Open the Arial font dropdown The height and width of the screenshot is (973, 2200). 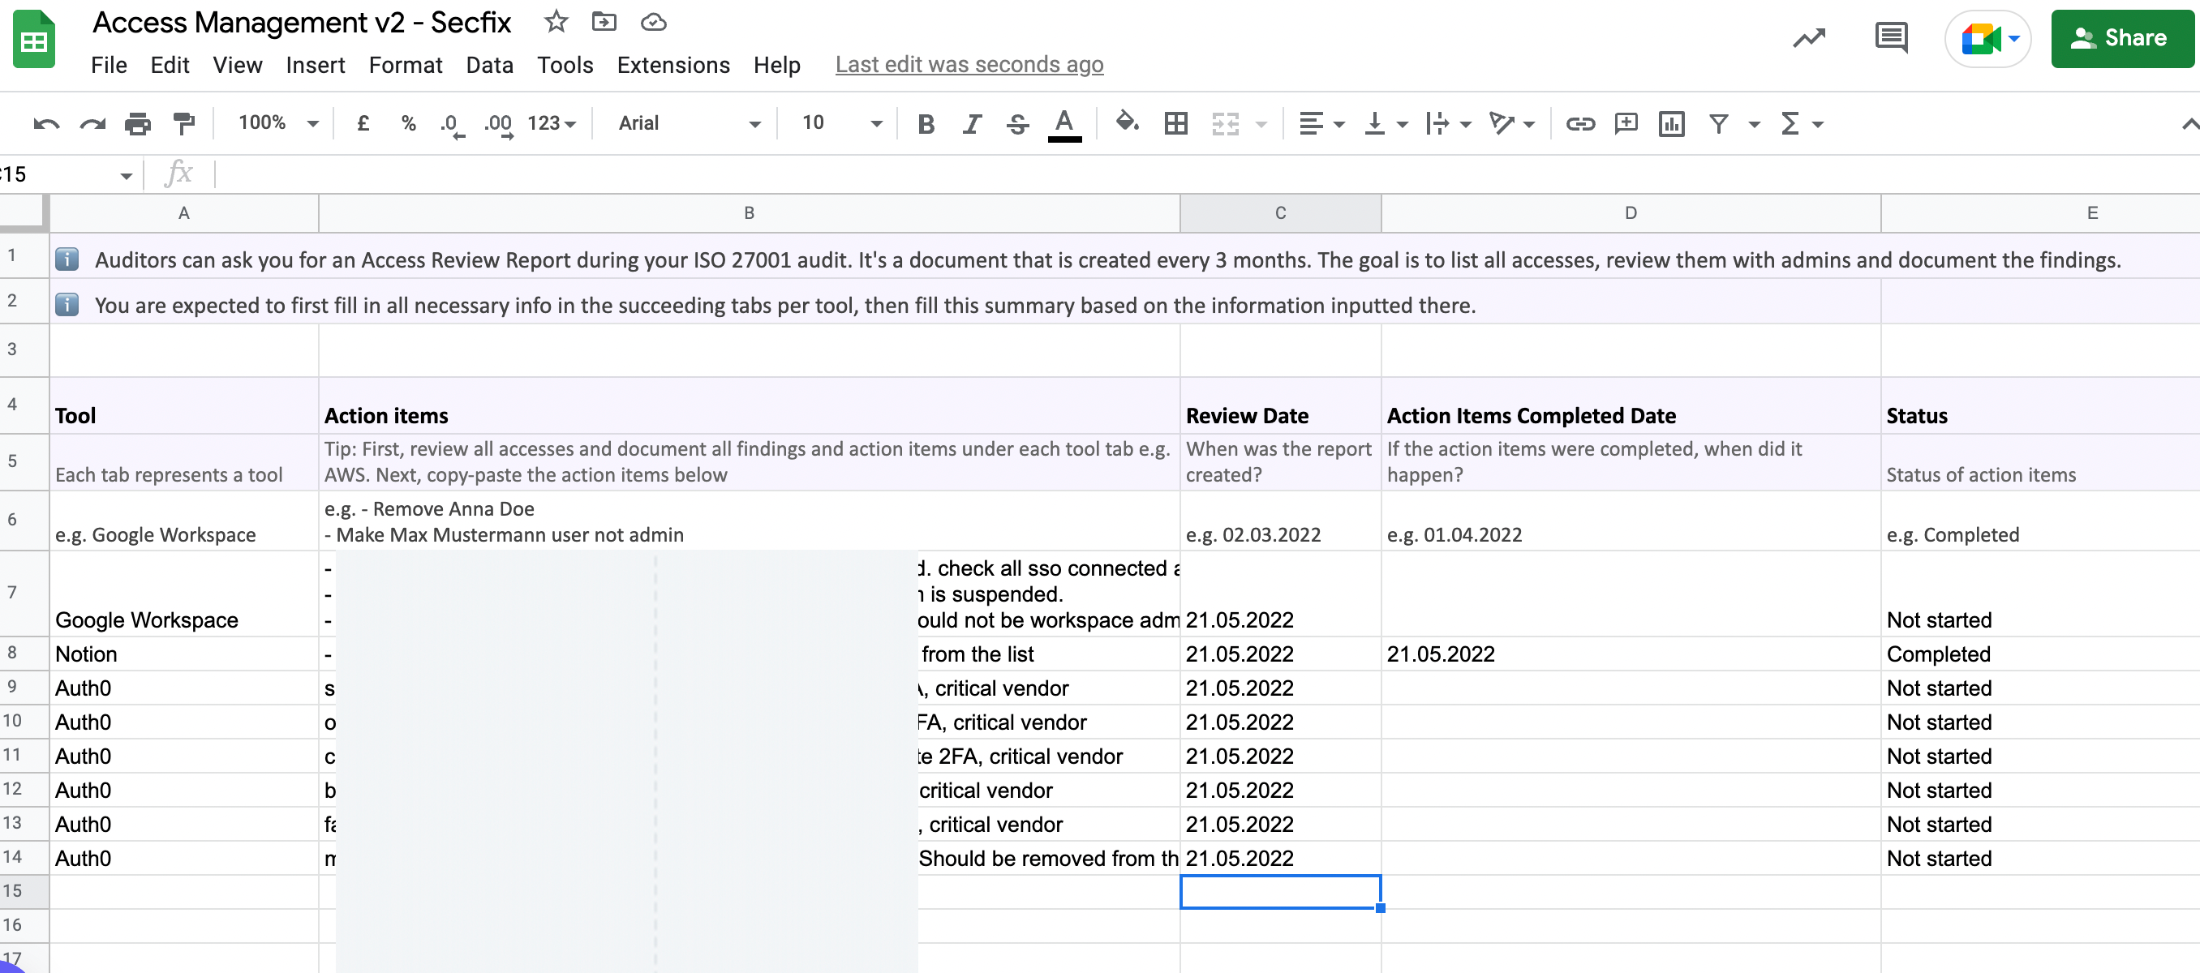point(689,124)
